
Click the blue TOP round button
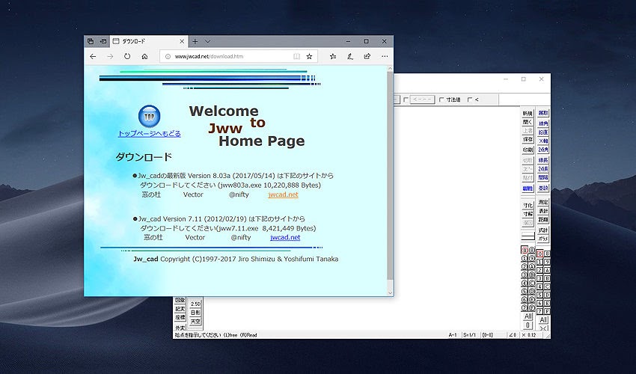click(x=149, y=116)
